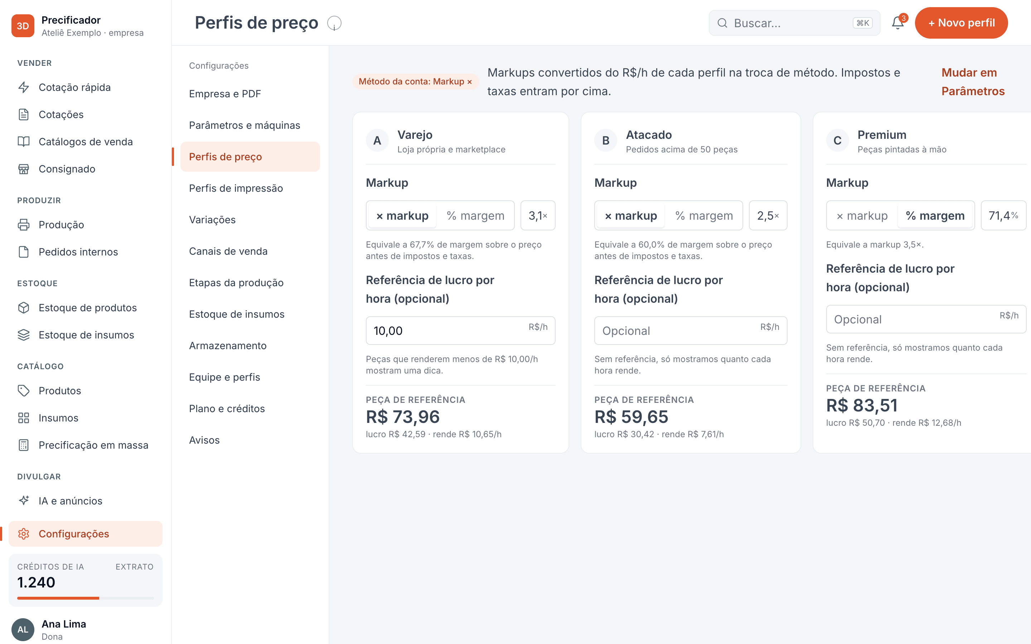Edit the Atacado markup value 2,5×
This screenshot has height=644, width=1031.
[768, 216]
